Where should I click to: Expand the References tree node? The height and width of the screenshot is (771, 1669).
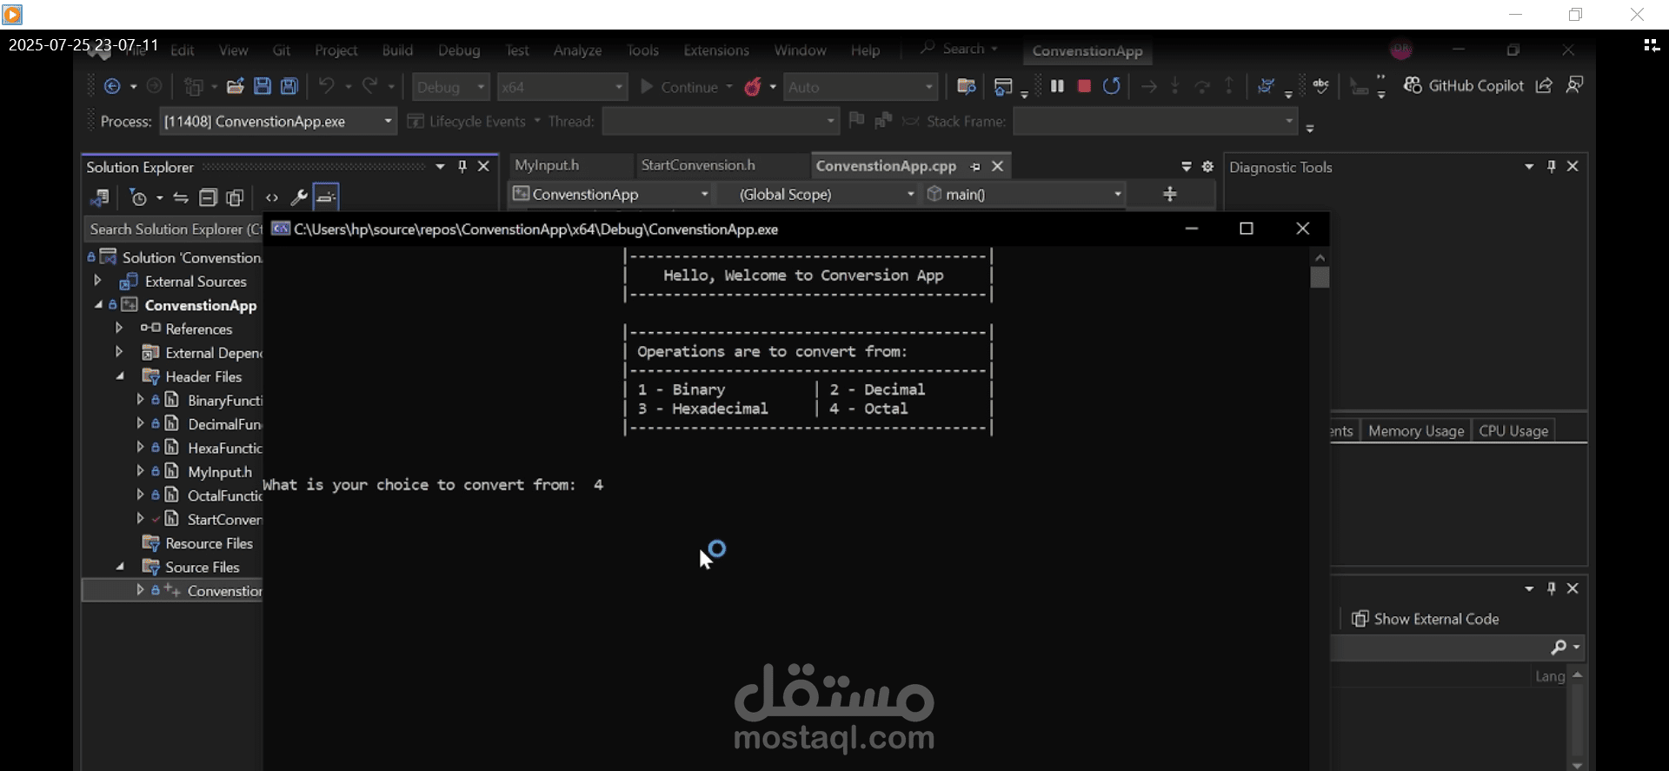(x=119, y=328)
